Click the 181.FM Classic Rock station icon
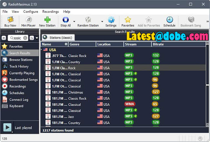The width and height of the screenshot is (210, 142). pyautogui.click(x=48, y=98)
